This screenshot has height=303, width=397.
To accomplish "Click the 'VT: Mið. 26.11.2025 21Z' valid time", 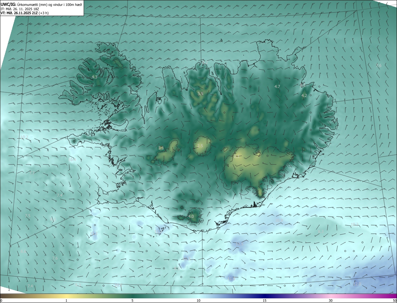I will tap(19, 13).
